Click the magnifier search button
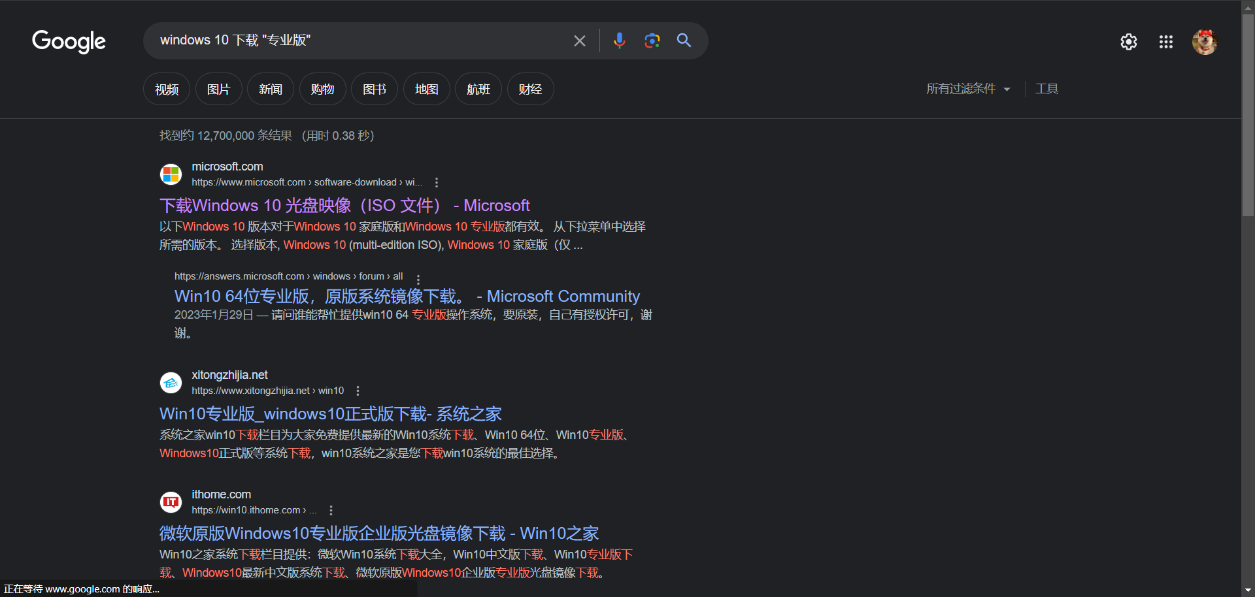The width and height of the screenshot is (1255, 597). tap(684, 40)
